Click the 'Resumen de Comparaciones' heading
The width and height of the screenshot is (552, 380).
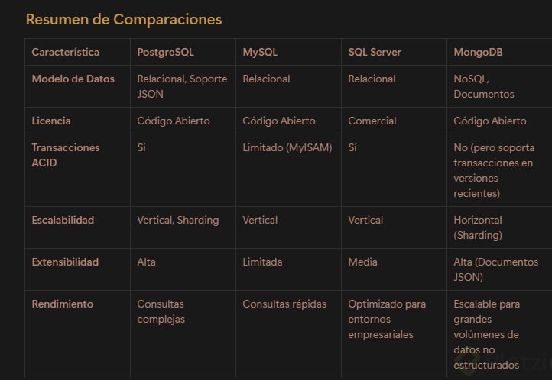point(124,19)
